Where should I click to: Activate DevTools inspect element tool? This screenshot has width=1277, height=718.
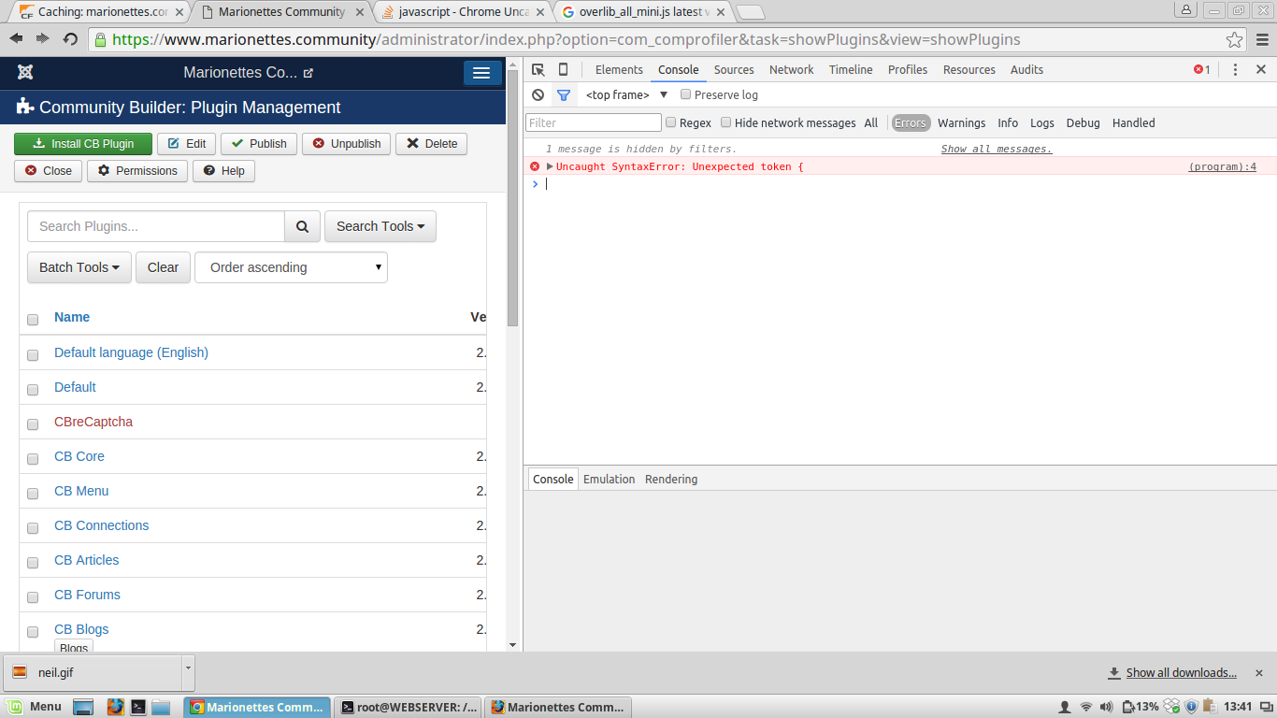(x=538, y=69)
